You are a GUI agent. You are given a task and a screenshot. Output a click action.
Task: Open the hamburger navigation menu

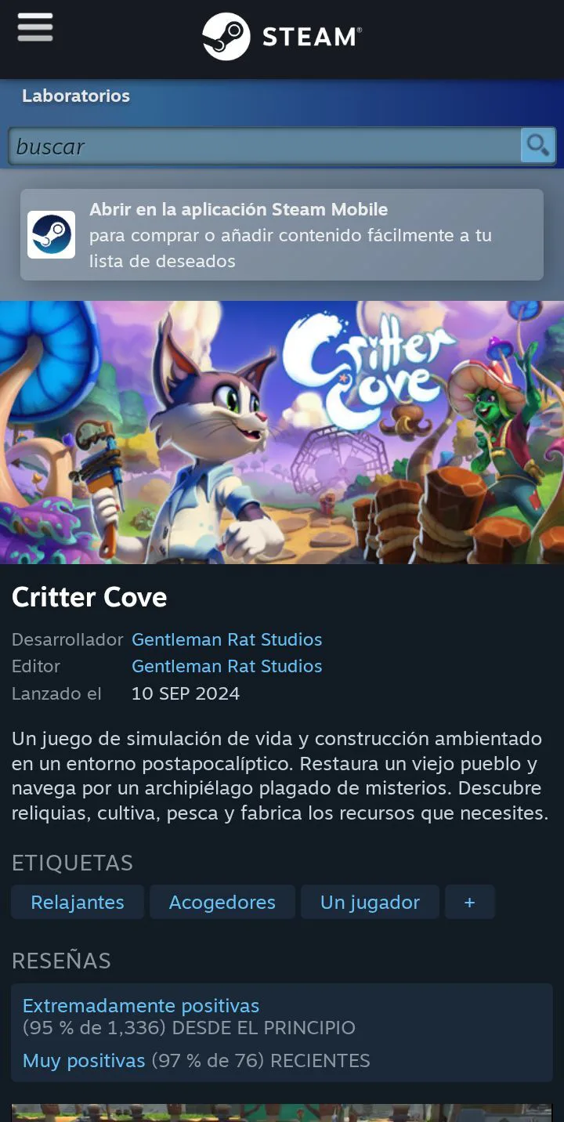(x=35, y=28)
